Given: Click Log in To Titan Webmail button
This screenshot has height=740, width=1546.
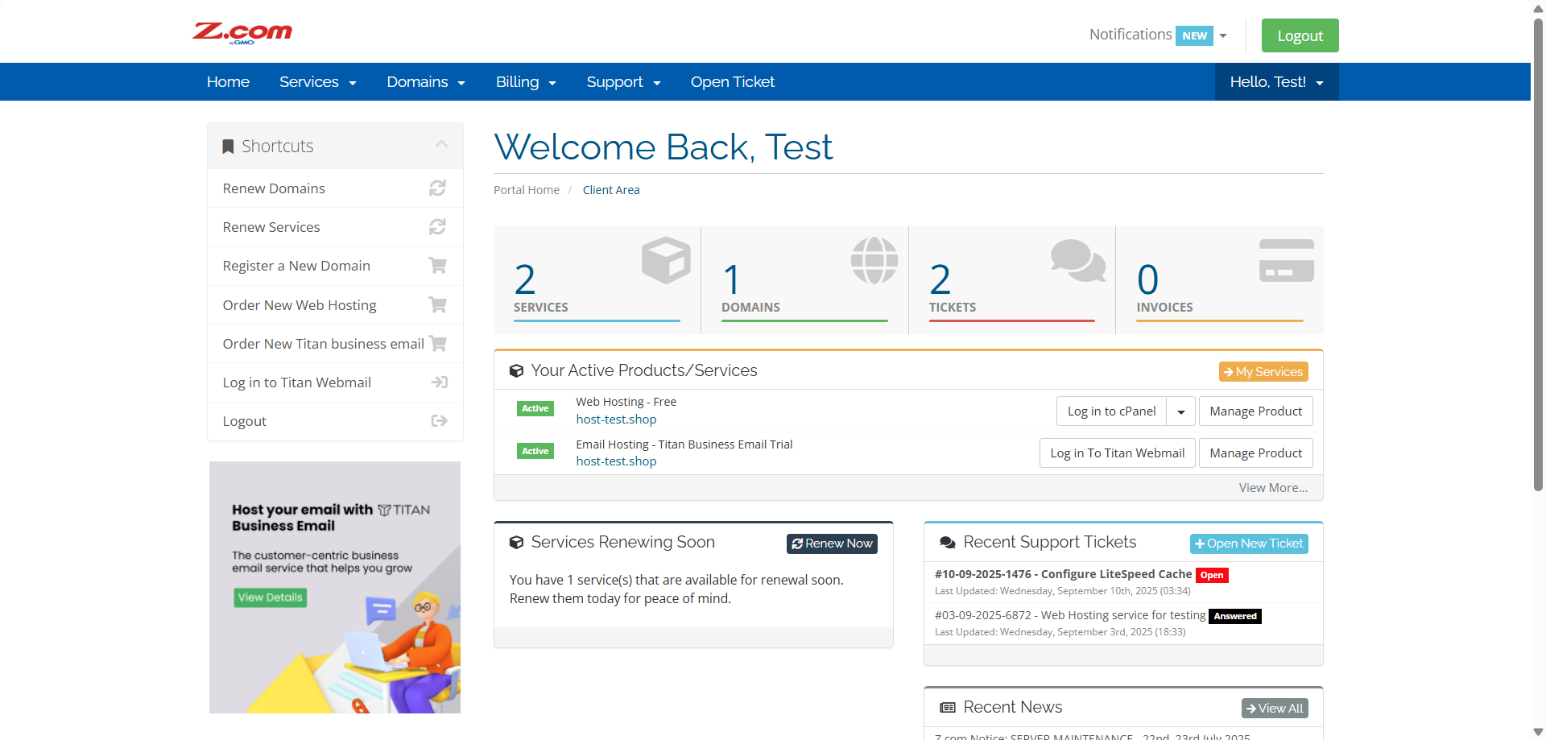Looking at the screenshot, I should [1117, 453].
